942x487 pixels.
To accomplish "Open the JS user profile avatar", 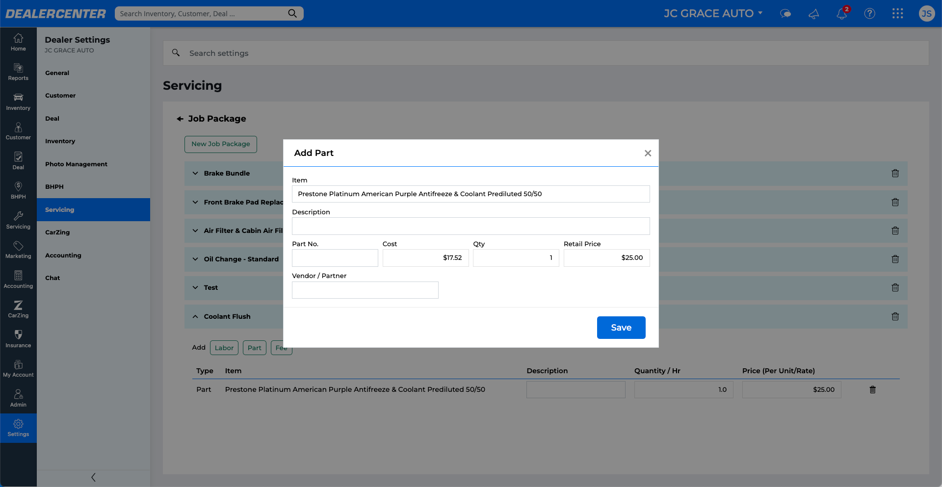I will [926, 14].
